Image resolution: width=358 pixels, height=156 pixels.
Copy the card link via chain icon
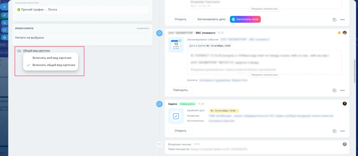pos(4,15)
